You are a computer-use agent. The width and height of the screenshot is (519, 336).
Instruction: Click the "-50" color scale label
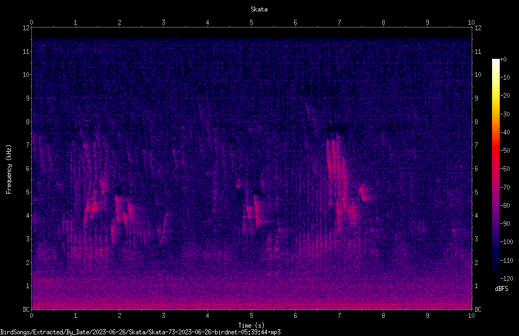tap(505, 151)
